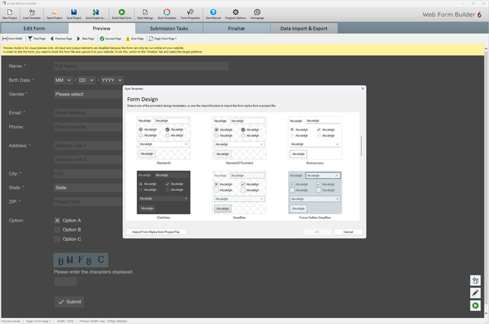Click the City input field
The height and width of the screenshot is (324, 489).
(x=89, y=173)
